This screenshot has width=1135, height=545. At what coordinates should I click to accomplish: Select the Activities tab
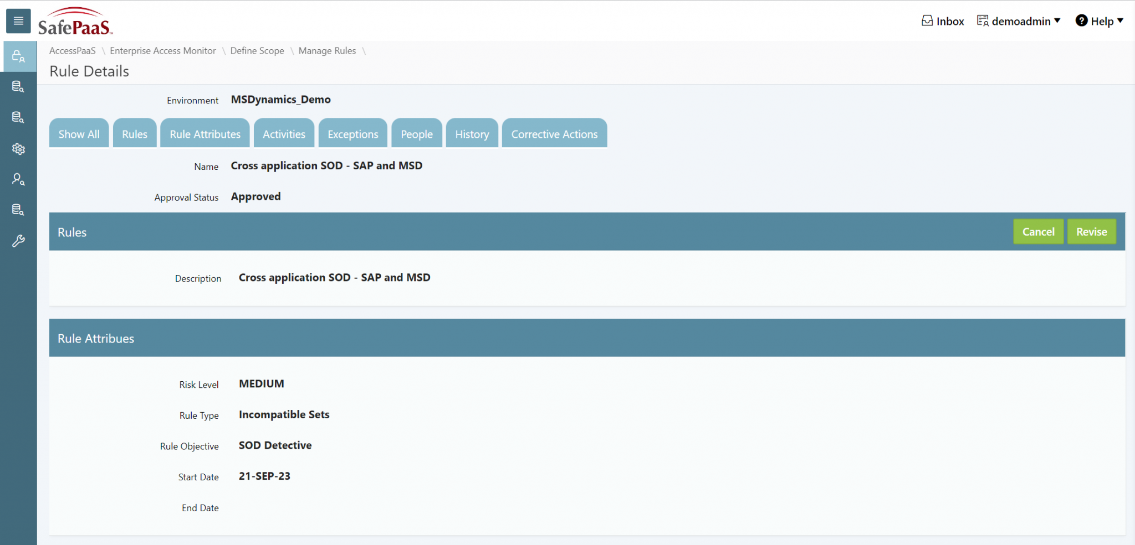point(284,134)
